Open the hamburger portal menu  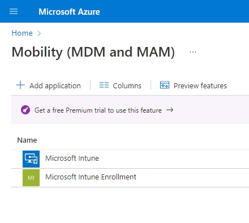14,11
